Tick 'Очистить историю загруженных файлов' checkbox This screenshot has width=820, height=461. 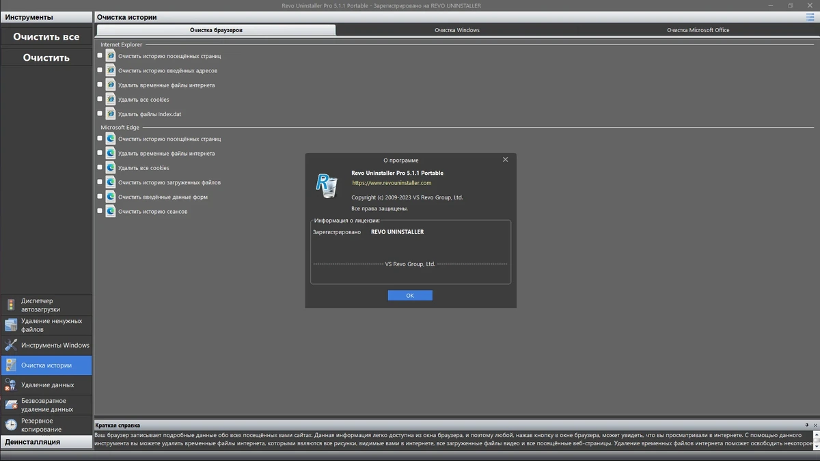coord(100,182)
